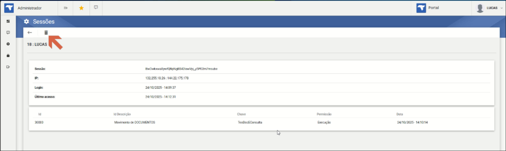Click the messages icon in left sidebar
This screenshot has height=151, width=506.
(x=8, y=32)
